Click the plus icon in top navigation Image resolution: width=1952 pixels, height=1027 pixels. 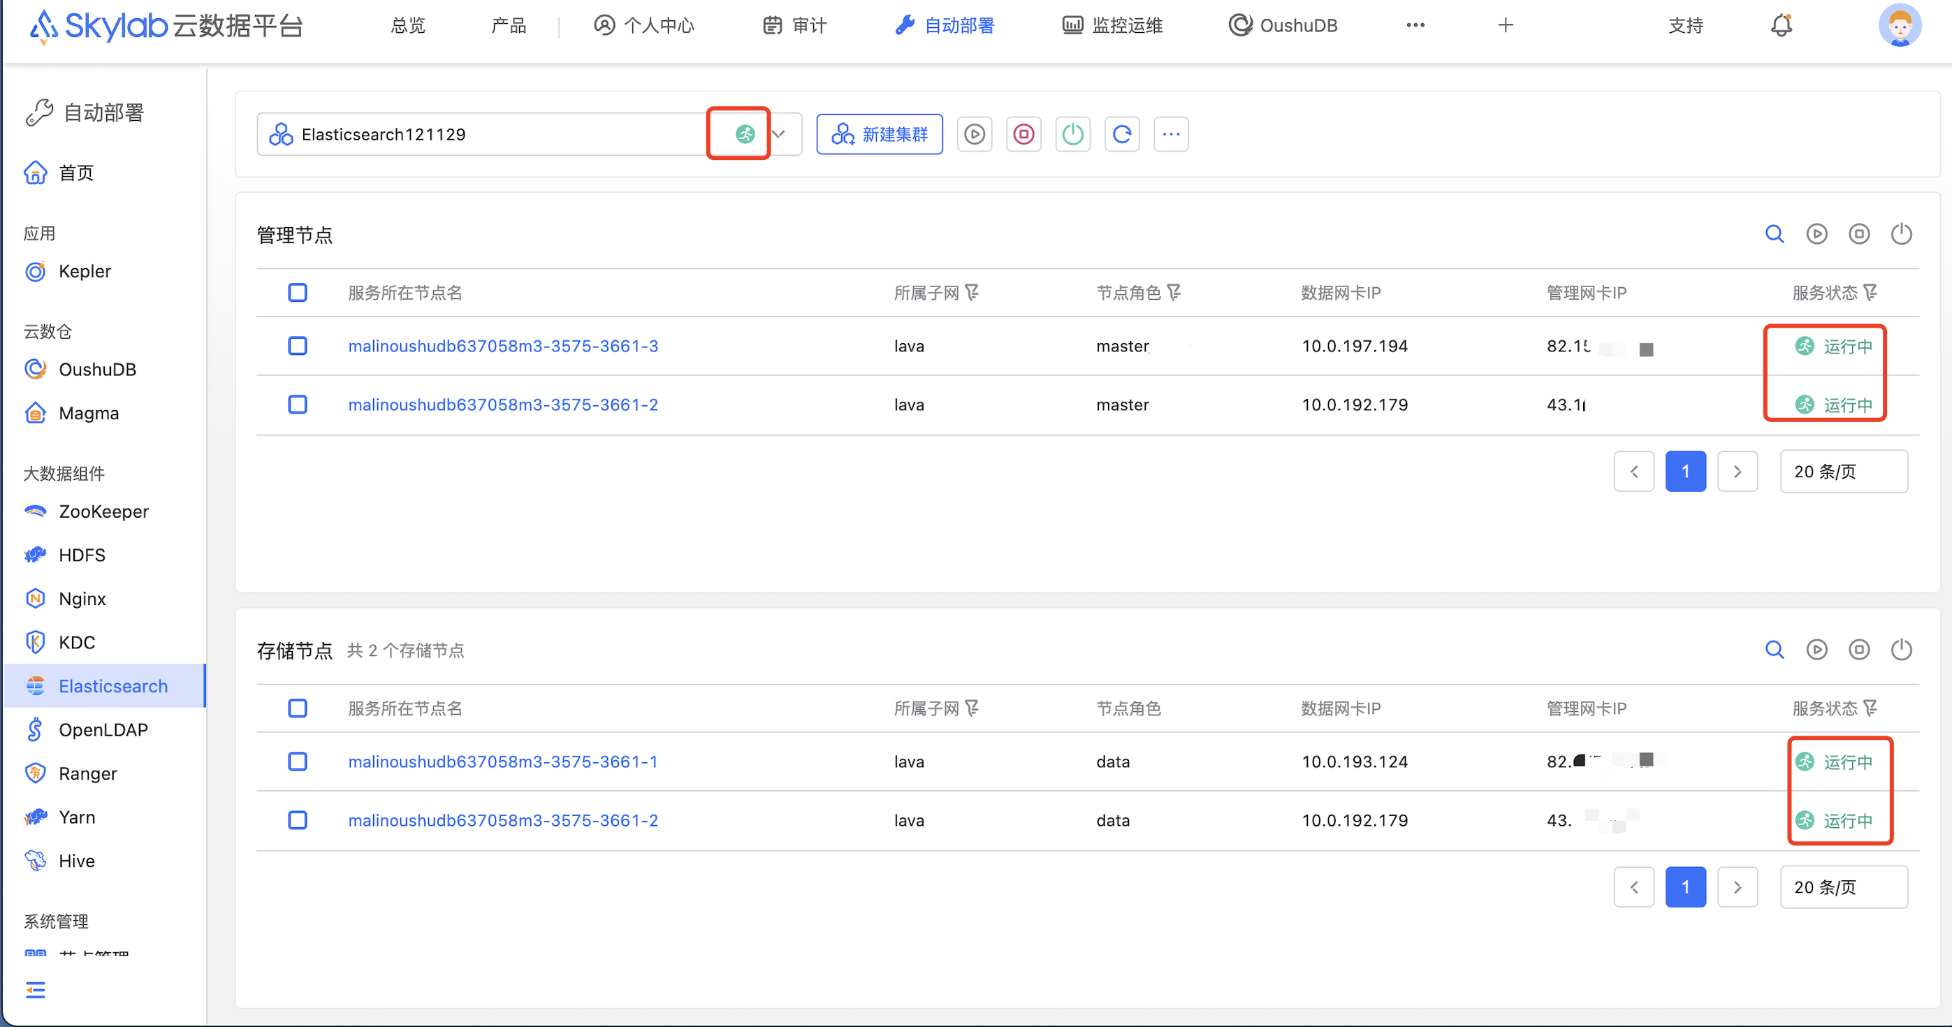(1506, 26)
